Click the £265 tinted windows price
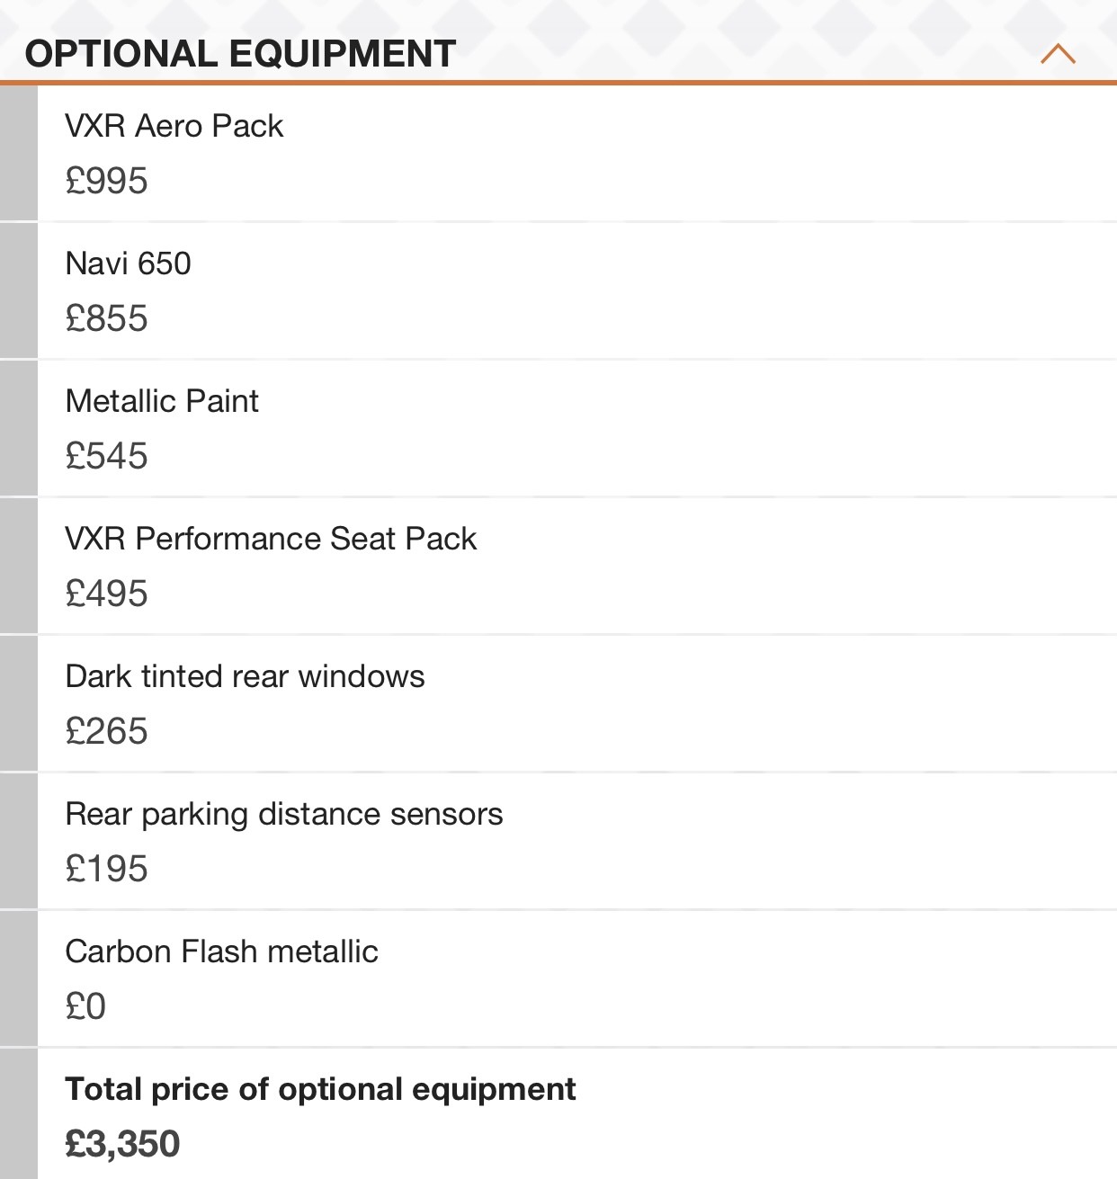Screen dimensions: 1117x1179 (106, 731)
